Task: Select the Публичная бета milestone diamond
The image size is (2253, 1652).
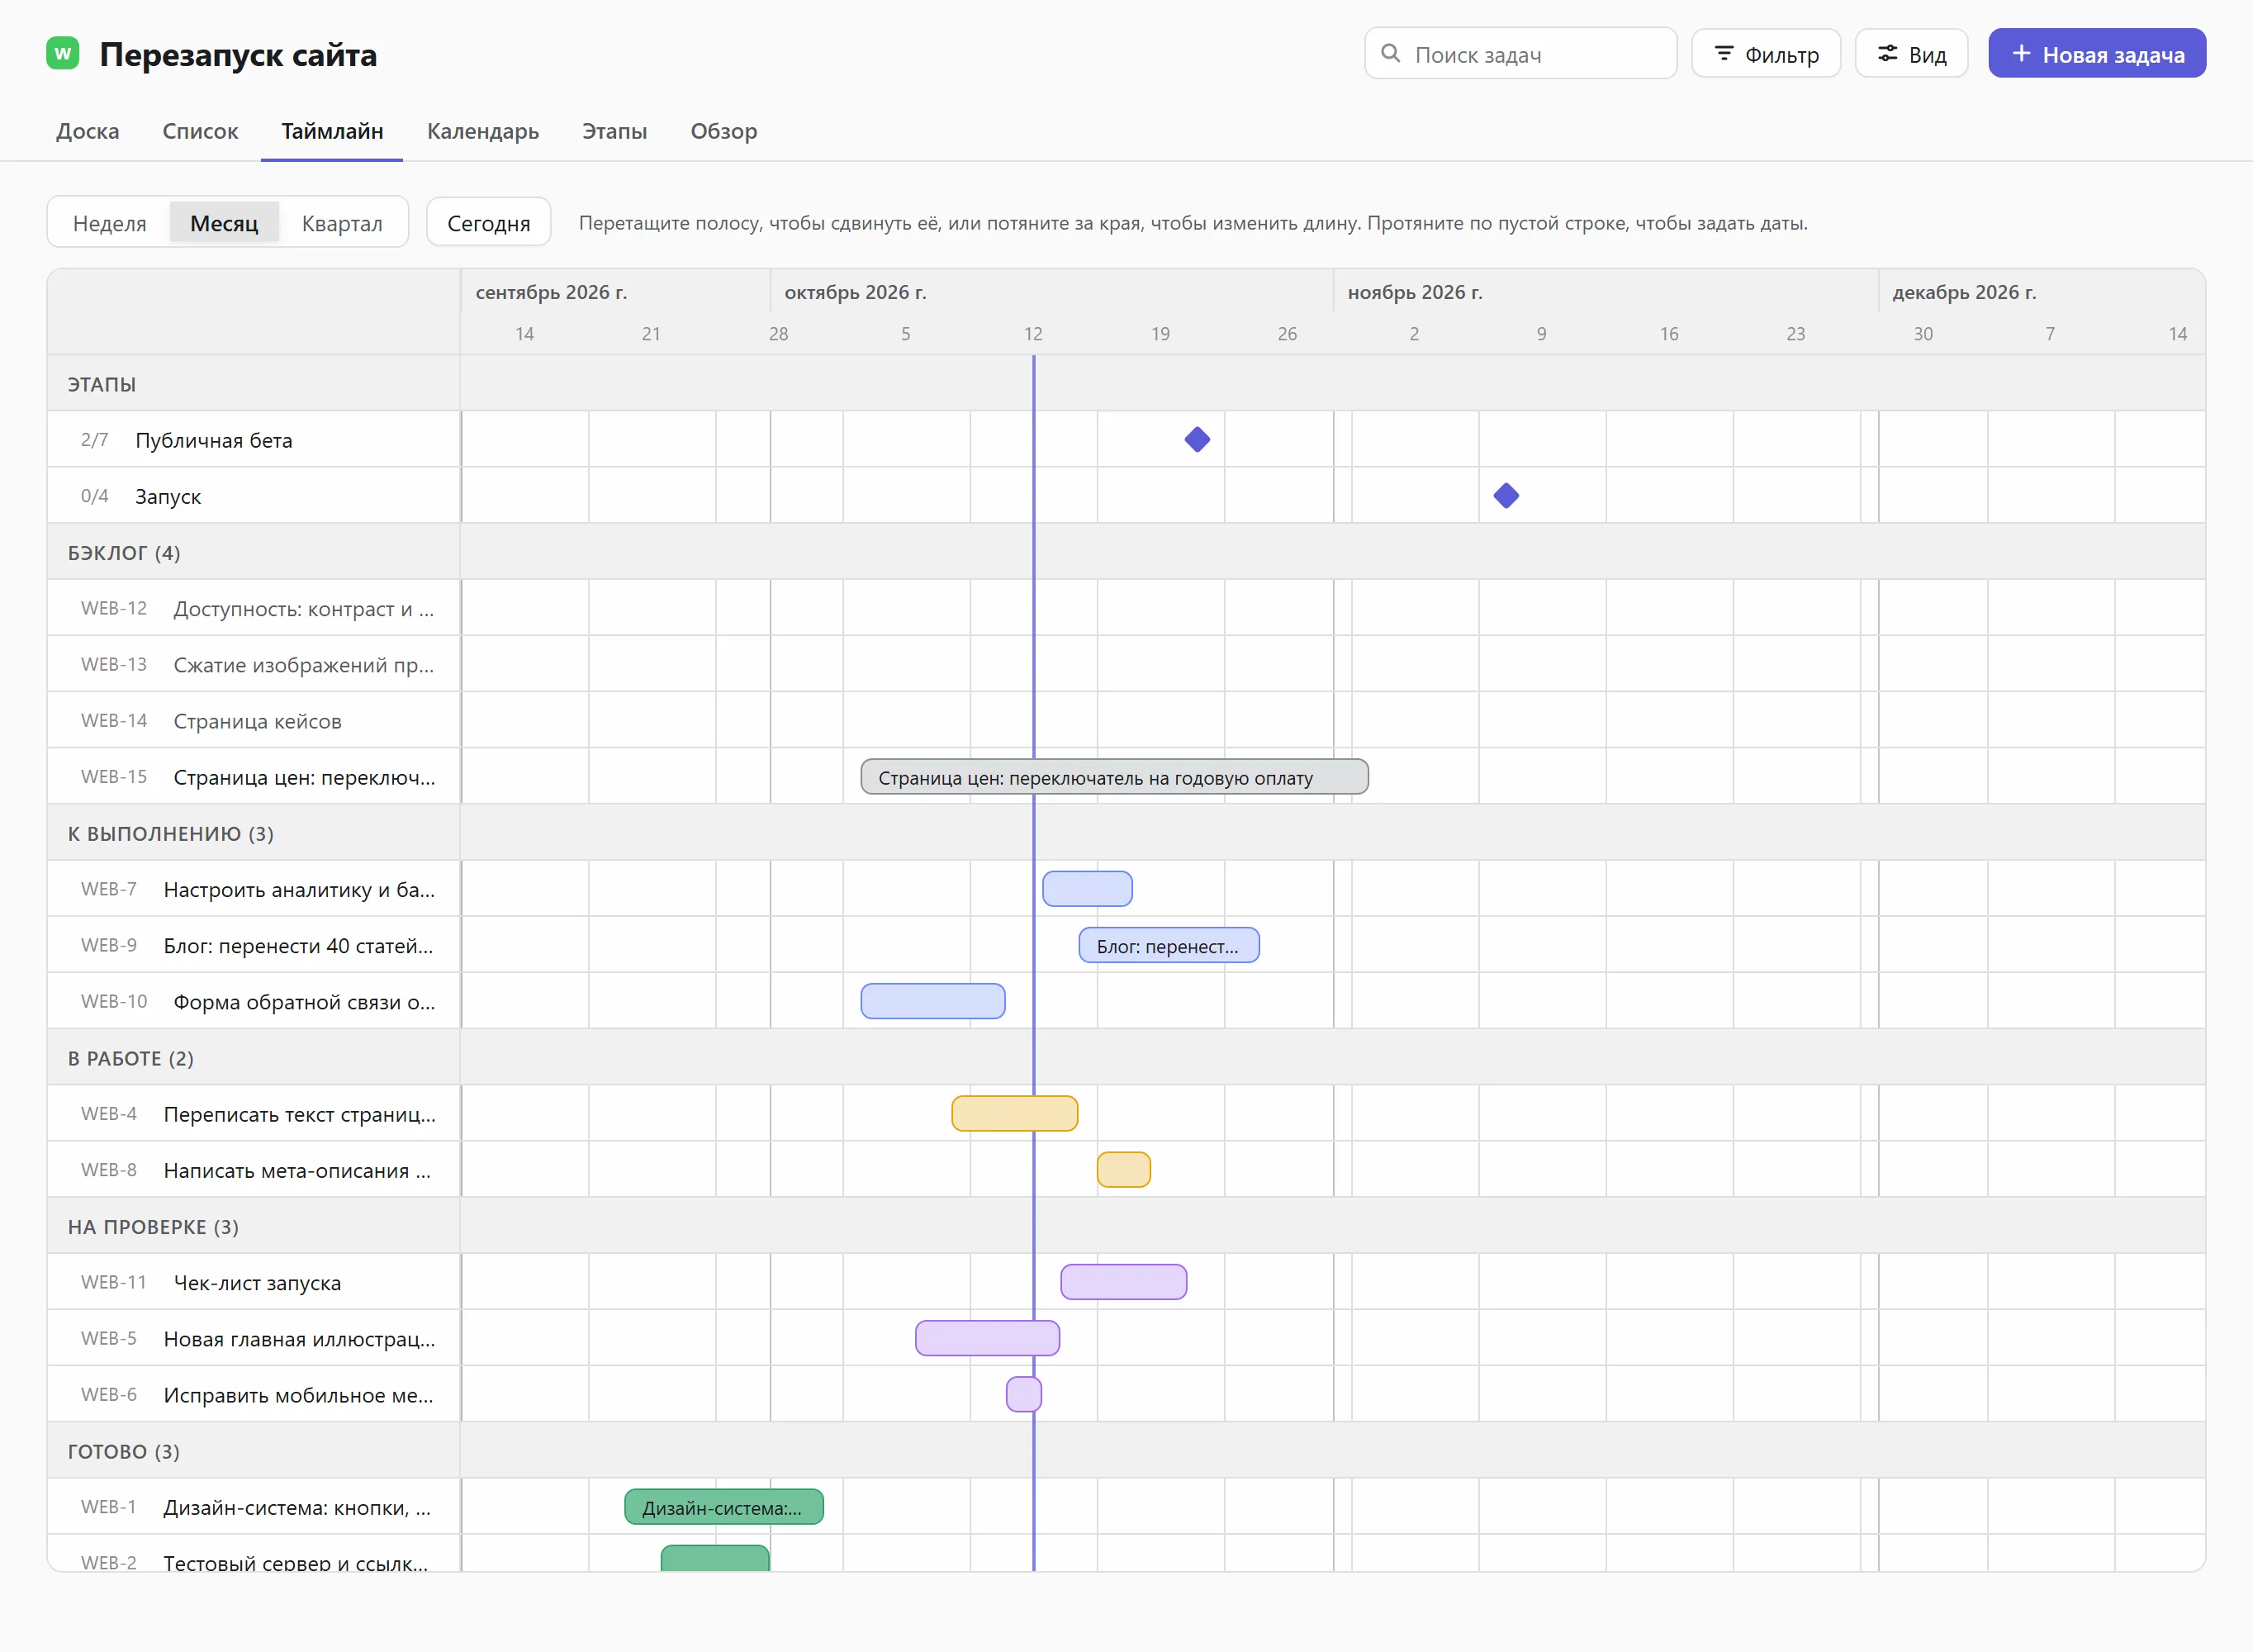Action: click(1198, 439)
